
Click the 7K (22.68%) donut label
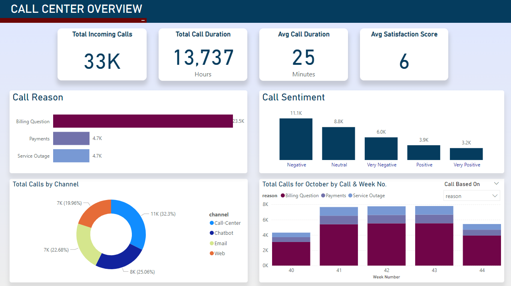tap(56, 250)
